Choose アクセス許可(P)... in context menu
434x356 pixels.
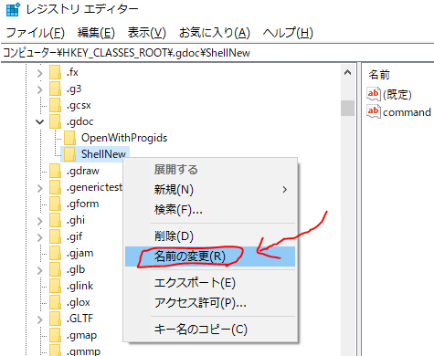pos(210,303)
